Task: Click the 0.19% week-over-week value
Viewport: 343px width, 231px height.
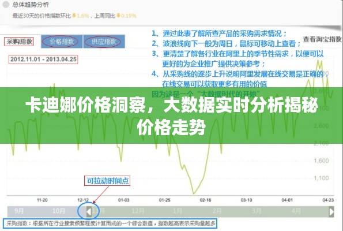Action: point(129,16)
